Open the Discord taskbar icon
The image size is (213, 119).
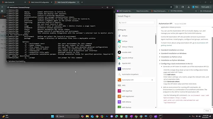112,116
